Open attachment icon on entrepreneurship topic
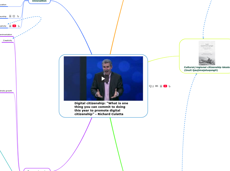Screen dimensions: 230x171 click(18, 16)
